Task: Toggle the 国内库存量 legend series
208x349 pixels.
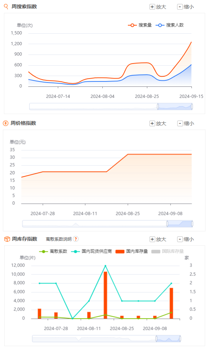Action: pos(131,251)
